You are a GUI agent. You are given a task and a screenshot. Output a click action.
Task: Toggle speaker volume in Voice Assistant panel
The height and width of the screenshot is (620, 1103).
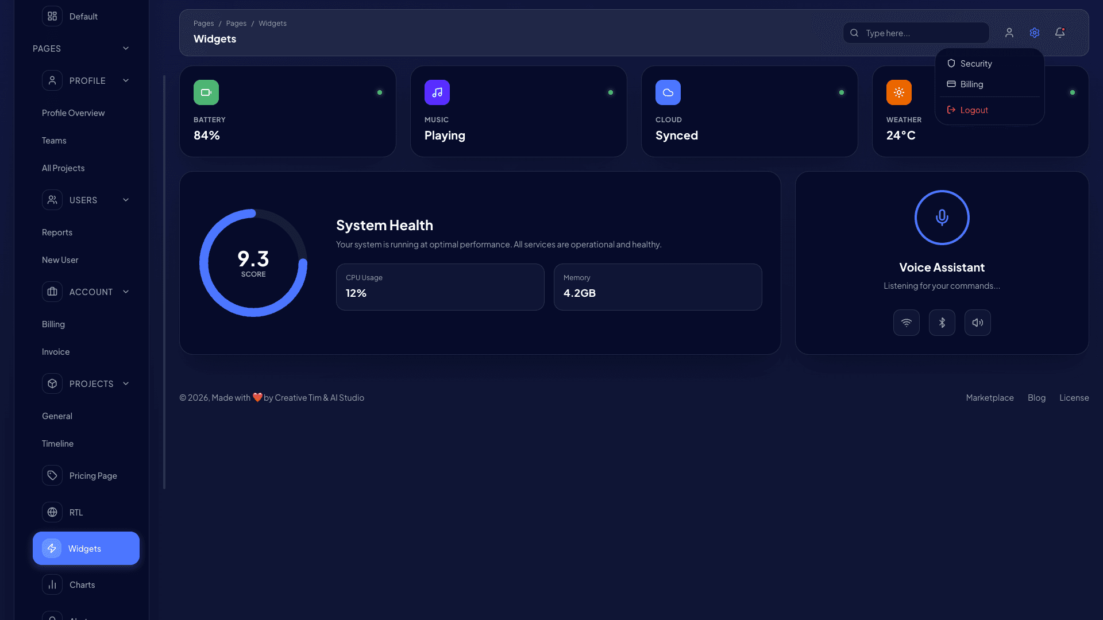point(977,323)
